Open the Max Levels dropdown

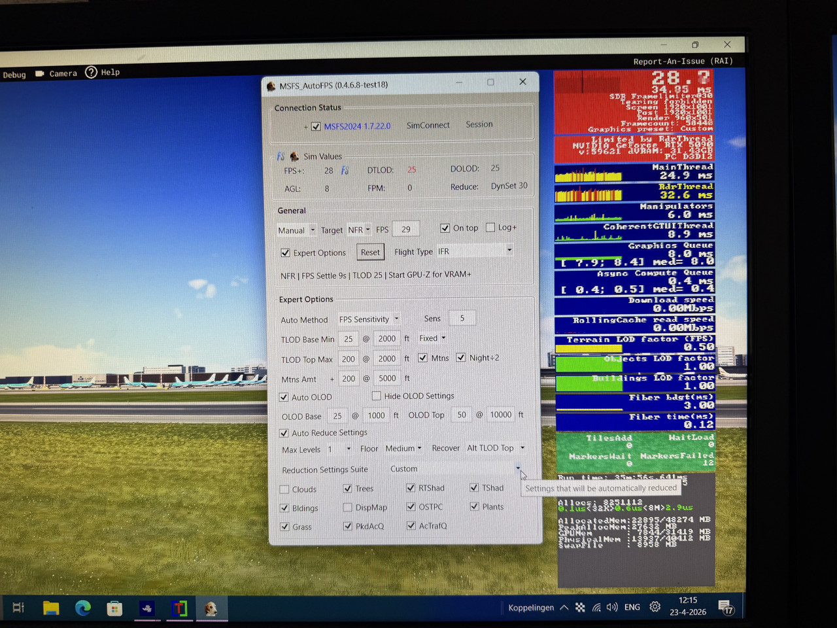(x=339, y=449)
